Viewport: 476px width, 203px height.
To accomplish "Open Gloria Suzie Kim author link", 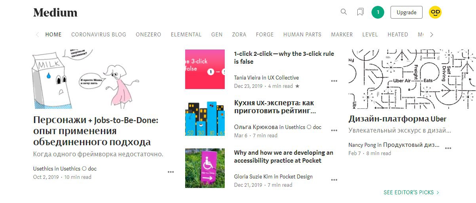I will [253, 176].
